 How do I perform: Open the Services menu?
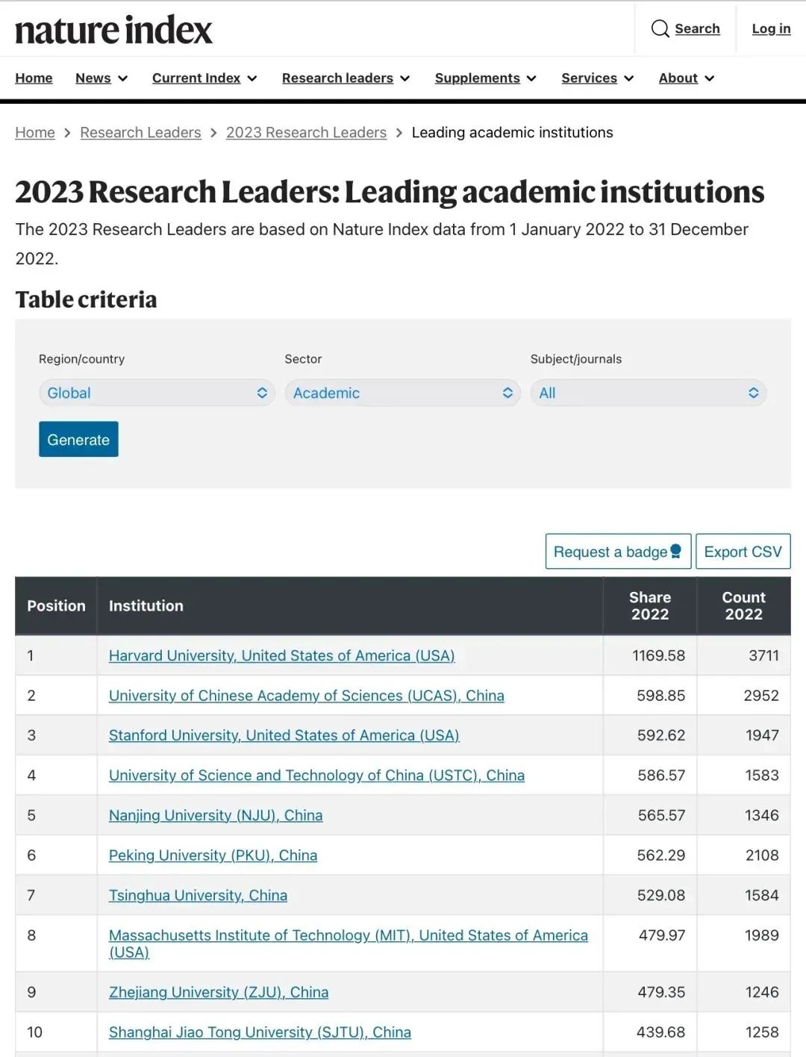pyautogui.click(x=598, y=78)
